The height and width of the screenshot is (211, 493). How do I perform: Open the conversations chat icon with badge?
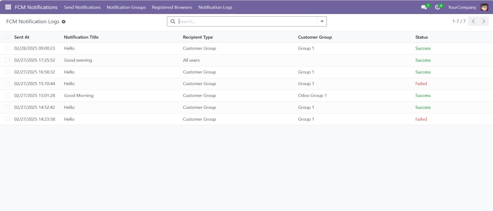coord(424,7)
